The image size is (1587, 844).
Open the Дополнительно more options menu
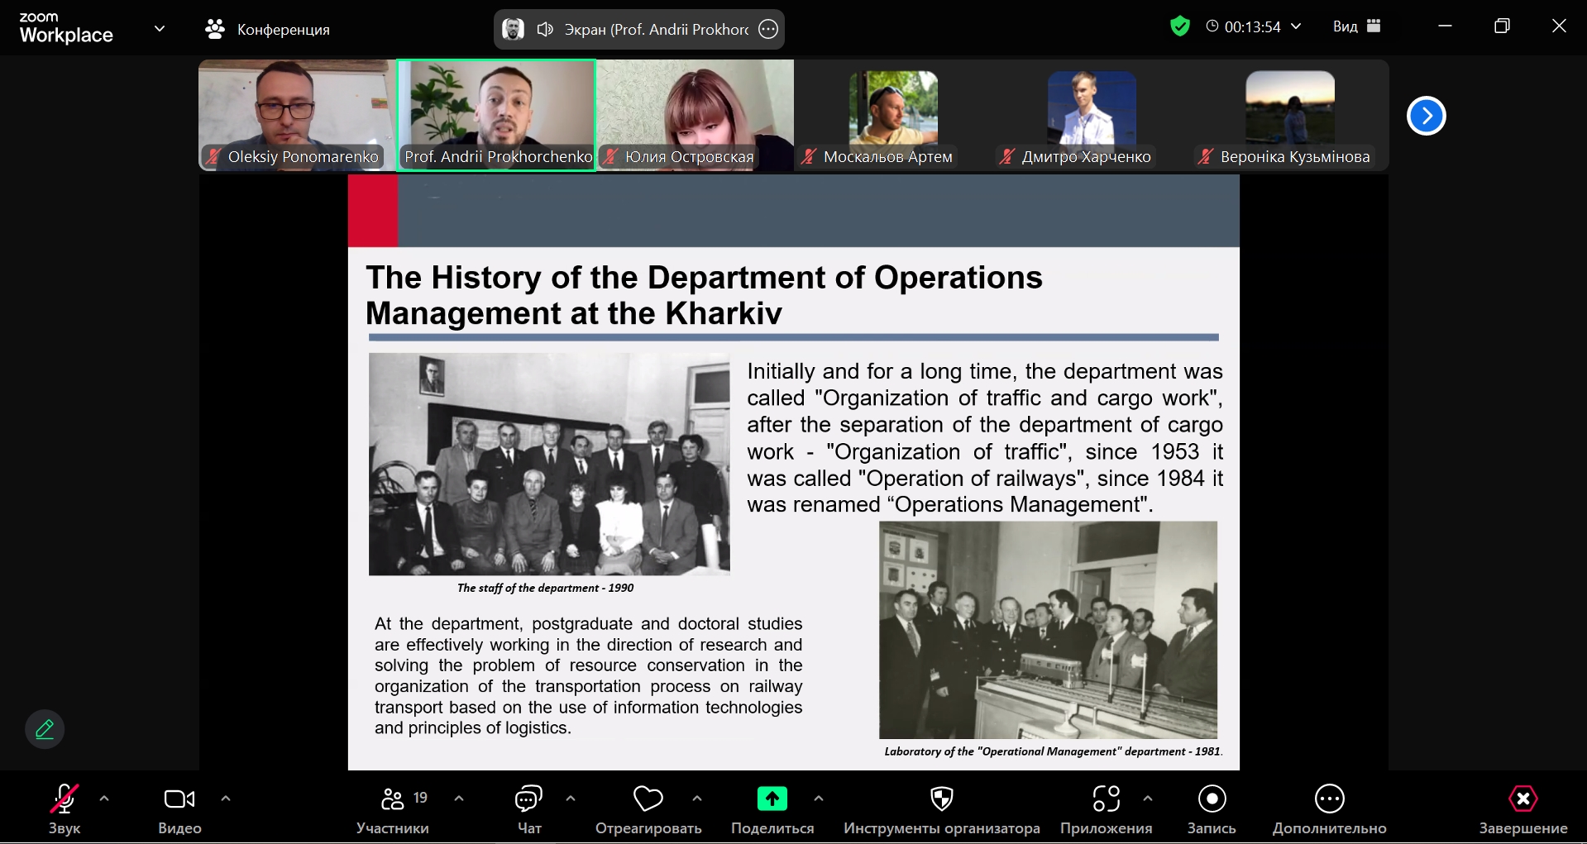(1330, 809)
